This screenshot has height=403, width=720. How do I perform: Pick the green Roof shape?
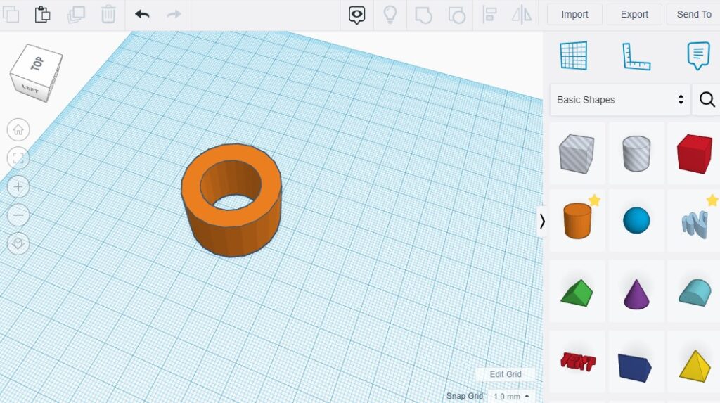577,293
